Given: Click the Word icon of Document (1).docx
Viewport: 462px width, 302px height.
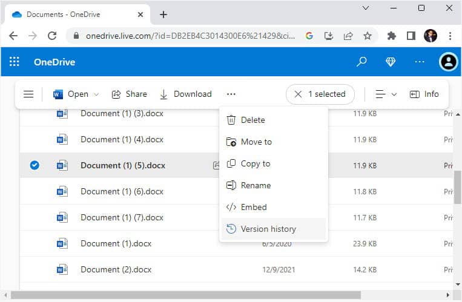Looking at the screenshot, I should coord(62,243).
